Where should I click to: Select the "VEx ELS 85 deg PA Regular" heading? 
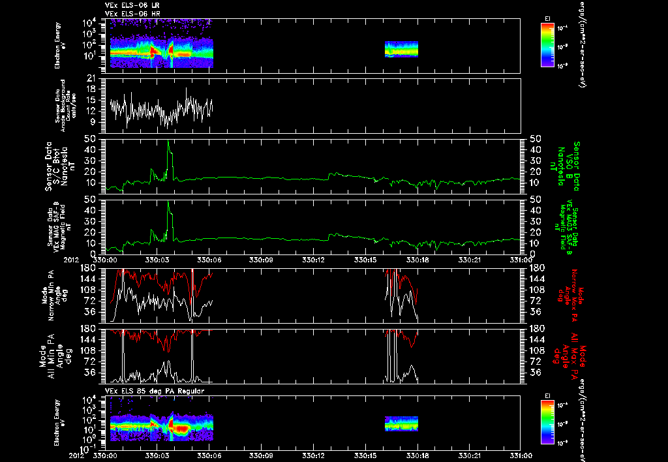coord(155,391)
